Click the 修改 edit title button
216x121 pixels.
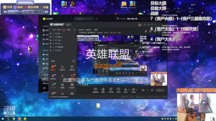(96, 30)
